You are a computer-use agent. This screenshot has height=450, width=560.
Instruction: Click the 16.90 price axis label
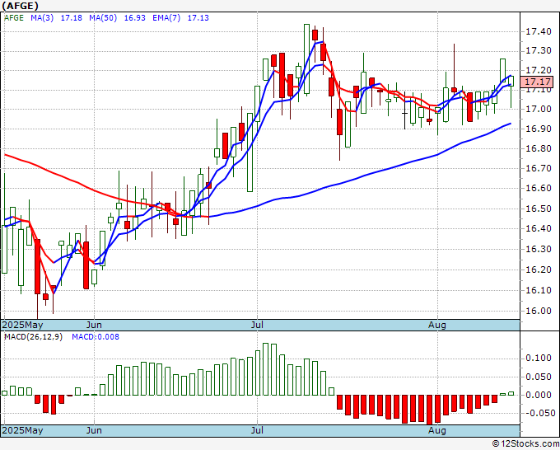click(x=539, y=129)
